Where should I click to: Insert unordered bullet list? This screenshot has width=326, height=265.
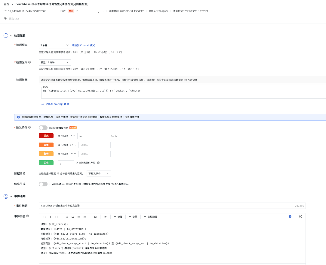79,217
